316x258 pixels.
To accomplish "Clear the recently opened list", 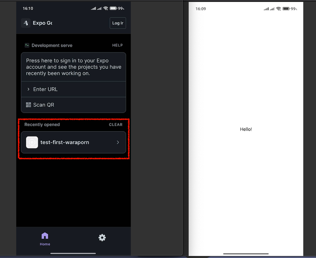I will point(115,124).
